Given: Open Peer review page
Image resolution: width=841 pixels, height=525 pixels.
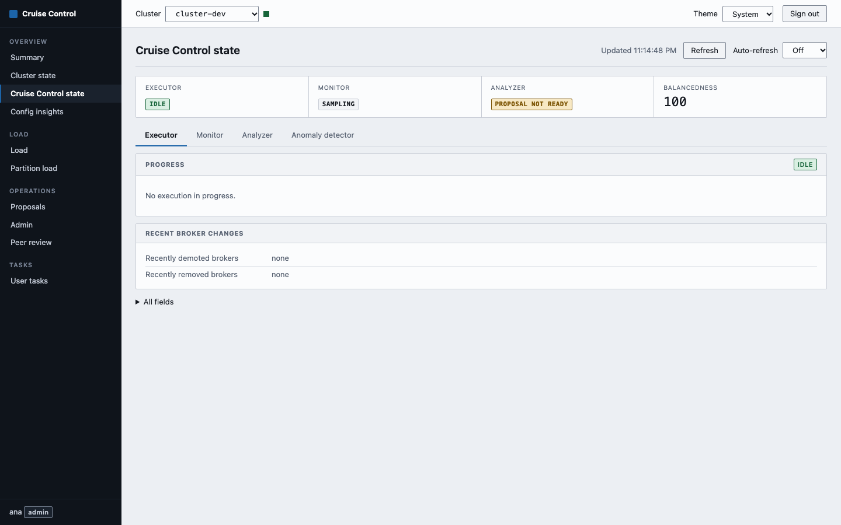Looking at the screenshot, I should [61, 243].
